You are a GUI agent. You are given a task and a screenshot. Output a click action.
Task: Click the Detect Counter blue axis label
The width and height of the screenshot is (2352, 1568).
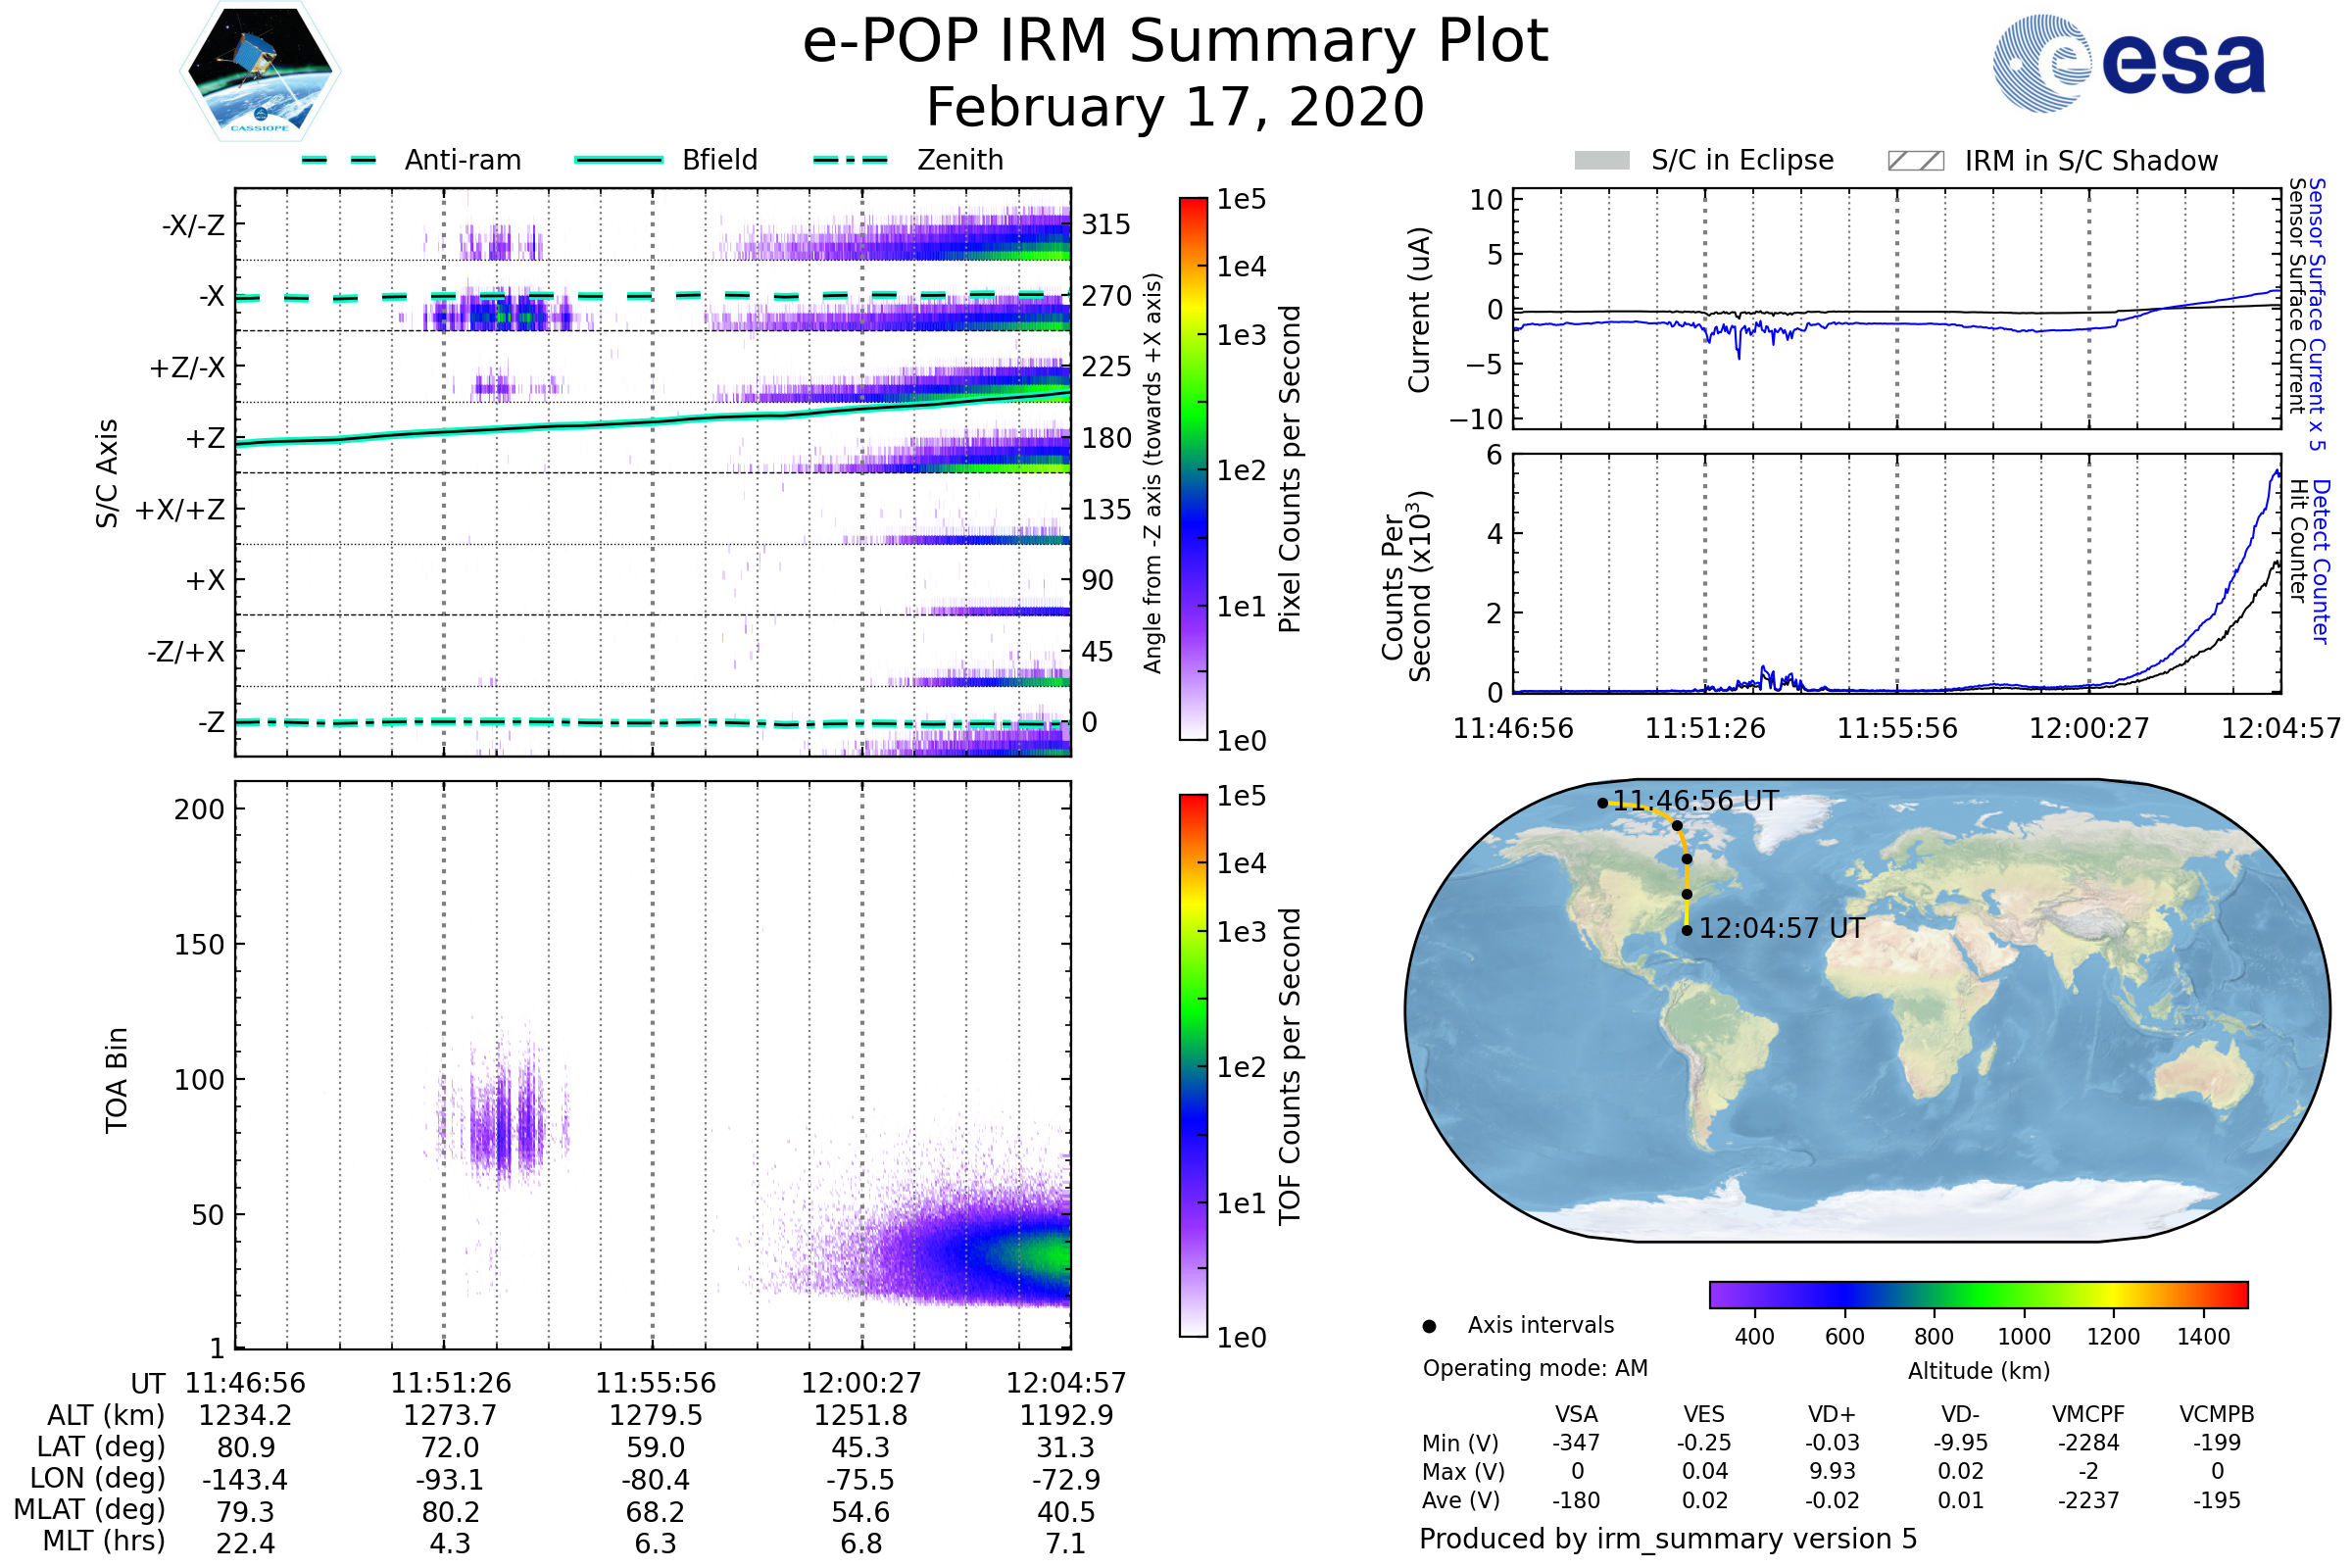pyautogui.click(x=2320, y=562)
